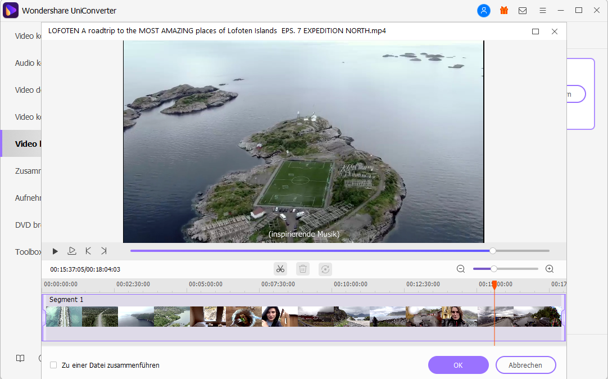Zoom in the timeline with plus magnifier

[550, 269]
